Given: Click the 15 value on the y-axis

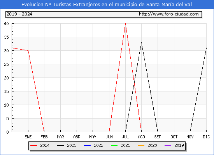Looking at the screenshot, I should click(6, 91).
